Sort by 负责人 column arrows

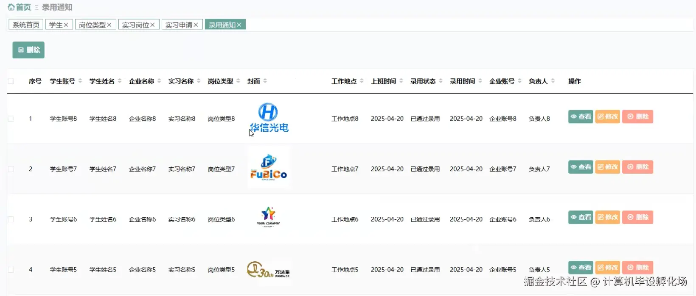click(553, 81)
